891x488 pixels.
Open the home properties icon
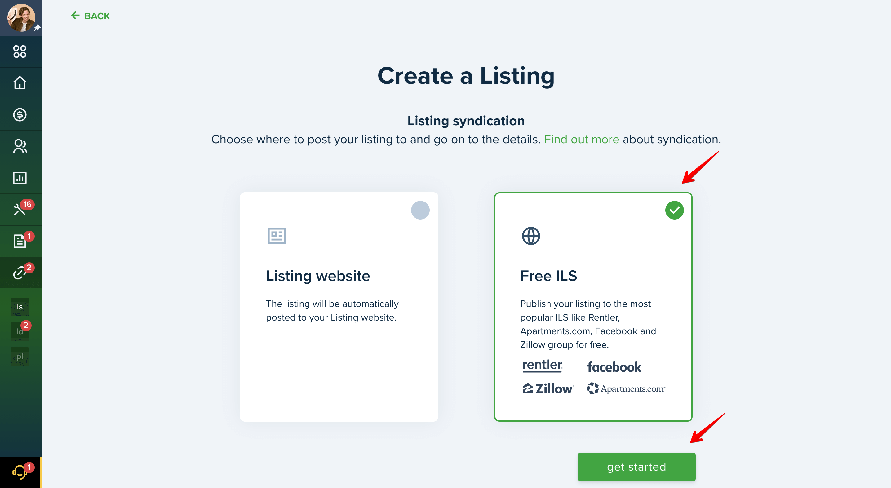click(20, 83)
